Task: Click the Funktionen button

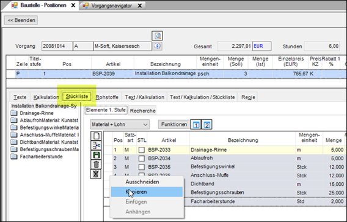Action: (x=173, y=125)
